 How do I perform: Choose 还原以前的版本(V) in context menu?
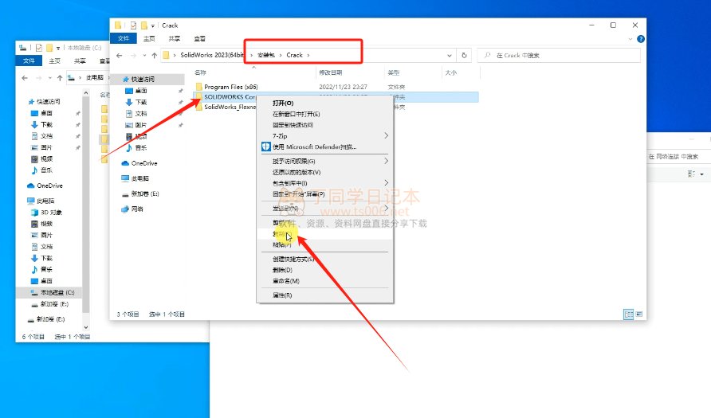(x=297, y=172)
